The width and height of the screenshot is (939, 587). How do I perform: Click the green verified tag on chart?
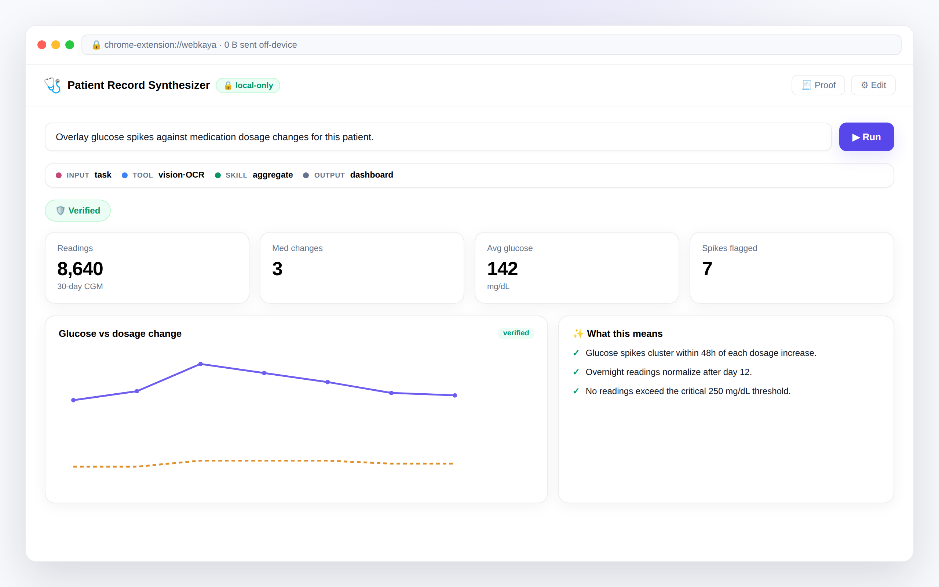pos(516,333)
